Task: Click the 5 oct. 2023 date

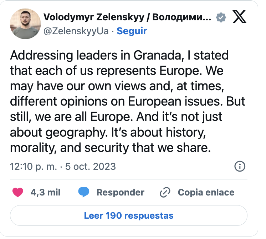Action: (x=91, y=166)
